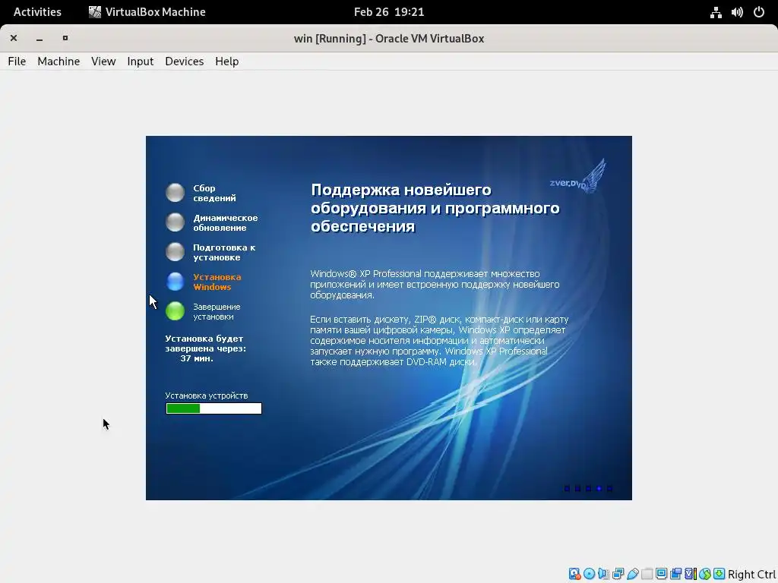Click the orange 'Установка Windows' text
The image size is (778, 583).
[217, 282]
